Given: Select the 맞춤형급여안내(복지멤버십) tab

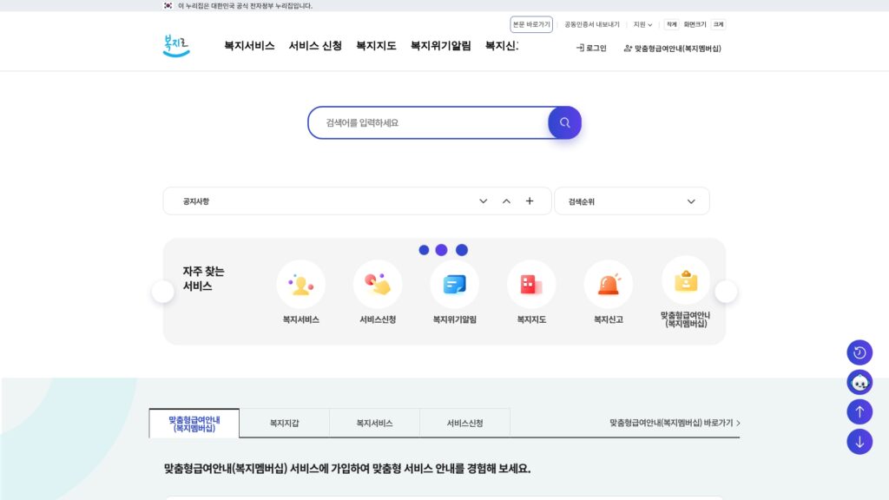Looking at the screenshot, I should [194, 424].
